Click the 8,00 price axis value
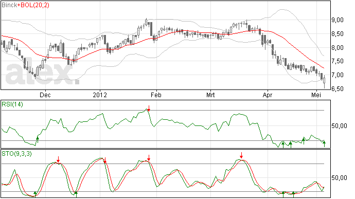The width and height of the screenshot is (355, 199). tap(338, 48)
